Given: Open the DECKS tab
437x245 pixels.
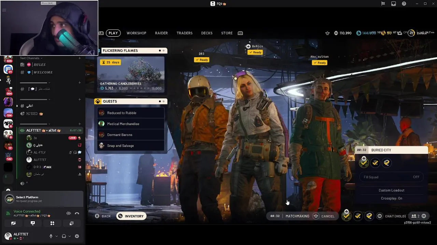Looking at the screenshot, I should point(207,33).
